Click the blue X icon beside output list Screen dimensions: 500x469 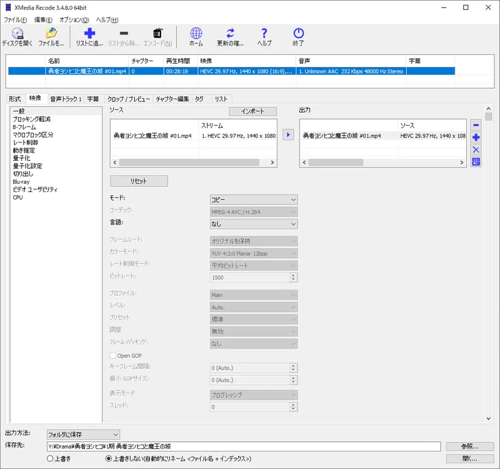476,149
